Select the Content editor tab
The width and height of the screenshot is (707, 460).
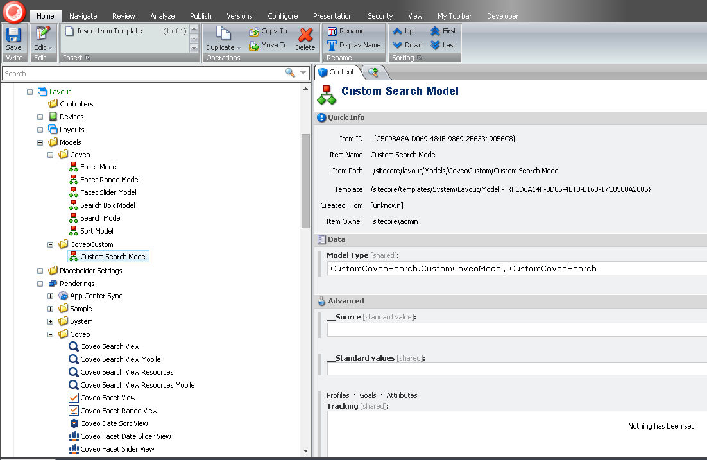pos(337,72)
